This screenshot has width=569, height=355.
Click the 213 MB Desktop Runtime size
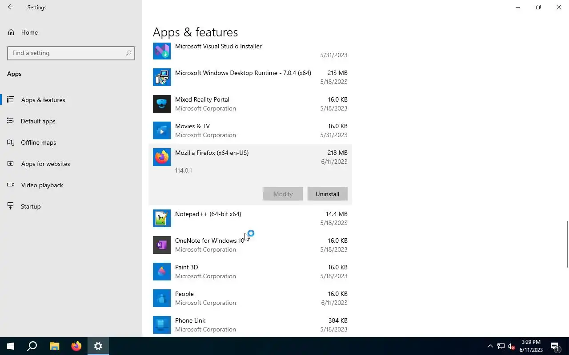(337, 73)
